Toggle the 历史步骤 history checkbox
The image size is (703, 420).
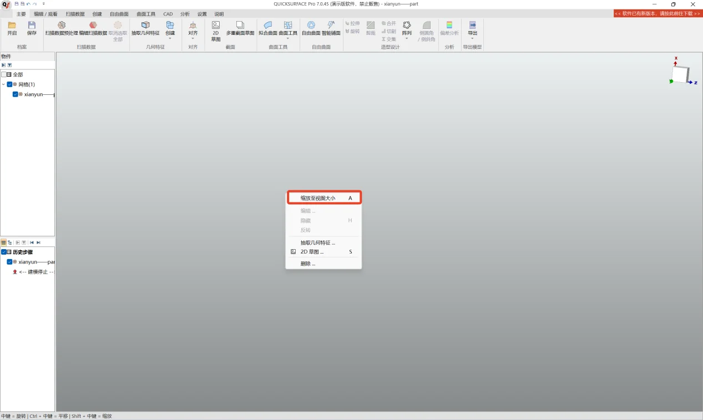[x=4, y=252]
